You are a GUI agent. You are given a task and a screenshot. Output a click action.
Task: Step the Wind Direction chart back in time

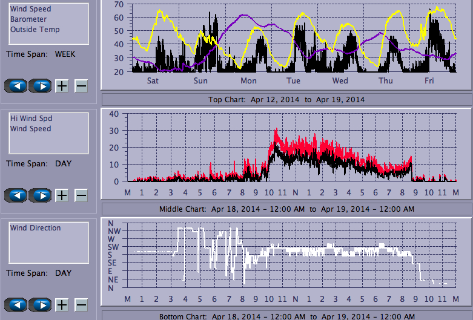pos(16,305)
